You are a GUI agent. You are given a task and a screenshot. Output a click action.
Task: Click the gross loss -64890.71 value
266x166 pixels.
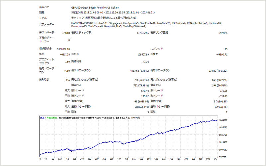click(222, 55)
